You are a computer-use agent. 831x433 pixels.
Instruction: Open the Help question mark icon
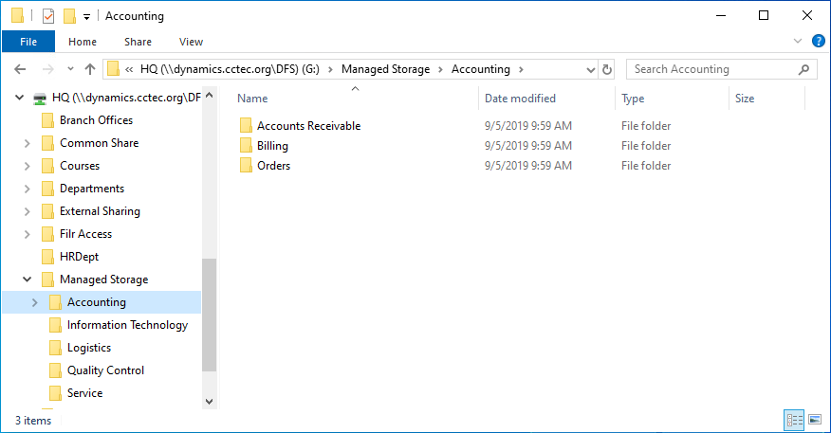[819, 42]
